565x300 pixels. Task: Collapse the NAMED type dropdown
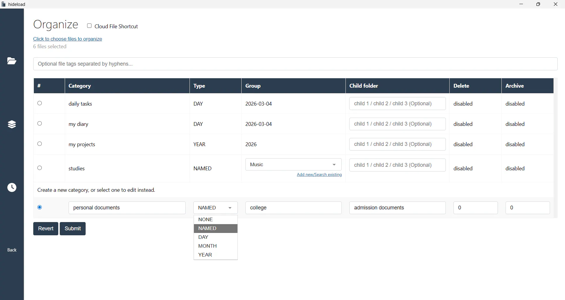(x=215, y=208)
